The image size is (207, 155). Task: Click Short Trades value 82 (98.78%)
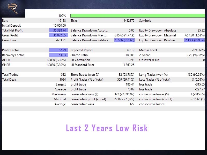pos(127,74)
